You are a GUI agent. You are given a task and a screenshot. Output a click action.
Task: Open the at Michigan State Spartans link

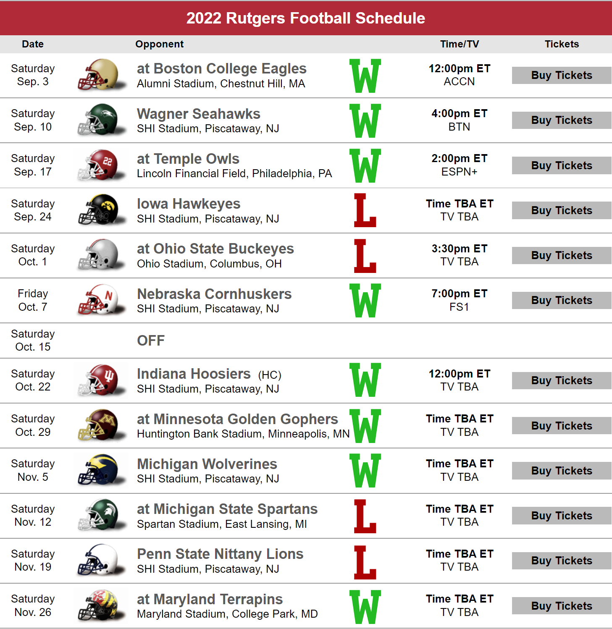pyautogui.click(x=227, y=509)
